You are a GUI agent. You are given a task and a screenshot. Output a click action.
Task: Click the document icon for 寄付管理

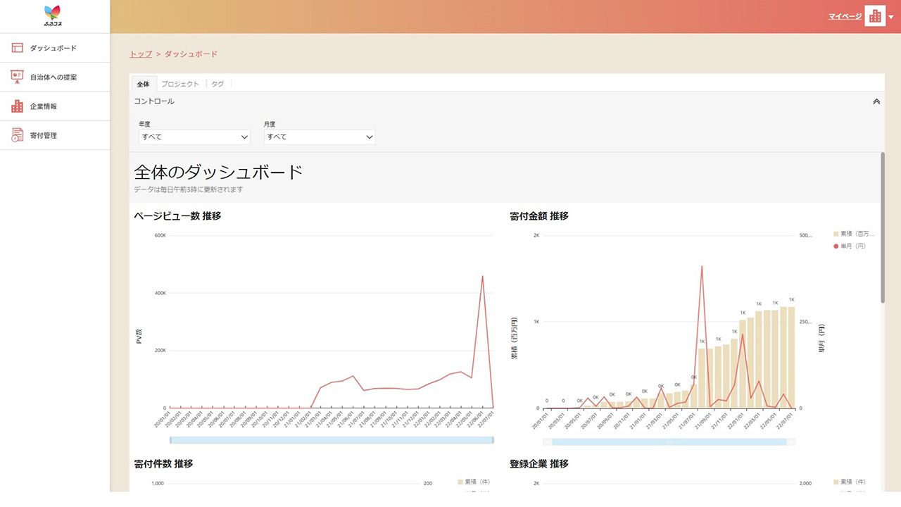(17, 135)
